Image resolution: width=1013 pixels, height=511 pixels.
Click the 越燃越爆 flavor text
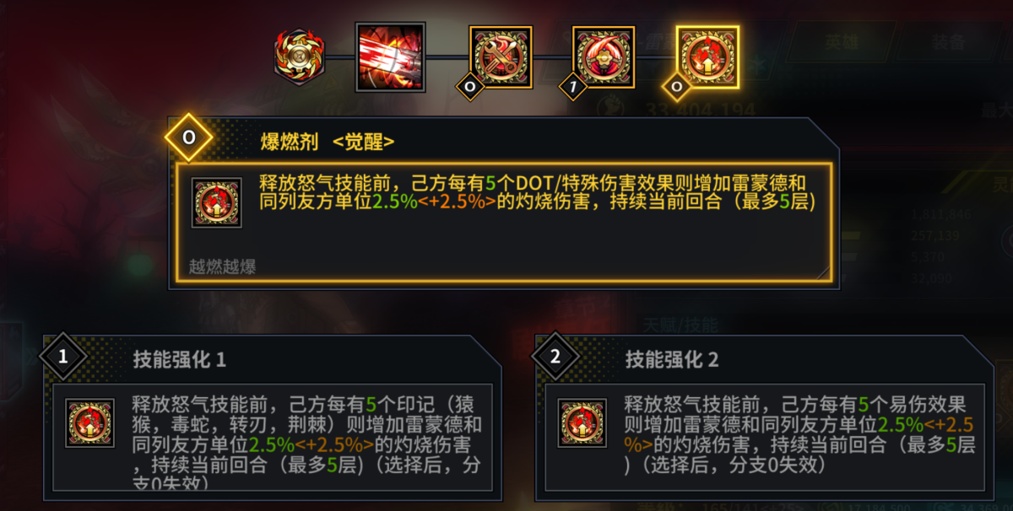[x=223, y=267]
